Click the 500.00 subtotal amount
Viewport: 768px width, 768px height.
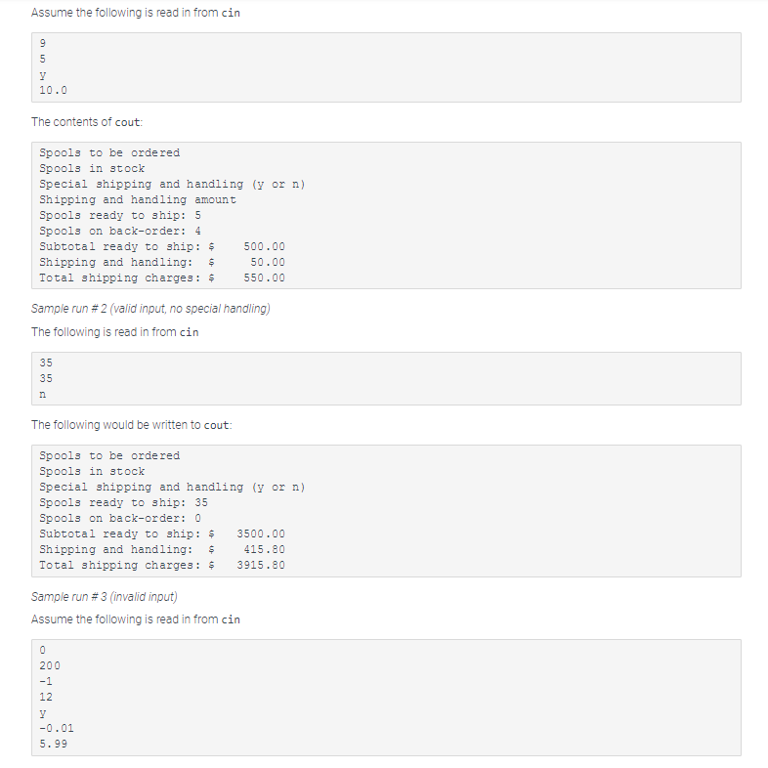pos(264,246)
